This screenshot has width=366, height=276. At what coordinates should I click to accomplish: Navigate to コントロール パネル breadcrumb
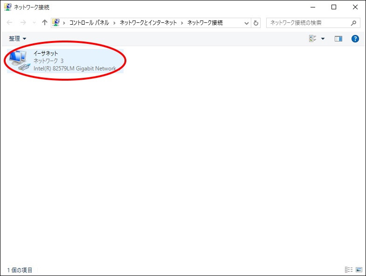pos(90,23)
